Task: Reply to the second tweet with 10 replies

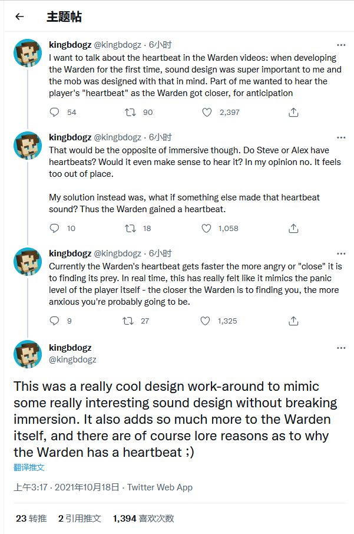Action: click(55, 228)
